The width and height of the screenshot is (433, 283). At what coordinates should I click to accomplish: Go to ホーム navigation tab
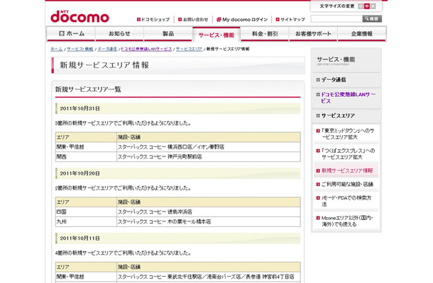coord(71,34)
